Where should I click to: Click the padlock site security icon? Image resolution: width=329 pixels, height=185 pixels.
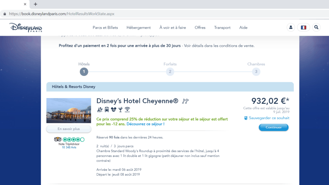[4, 14]
